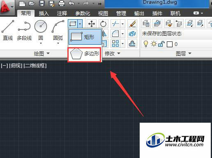This screenshot has height=158, width=212.
Task: Click the Unisolate Layer icon
Action: (200, 23)
